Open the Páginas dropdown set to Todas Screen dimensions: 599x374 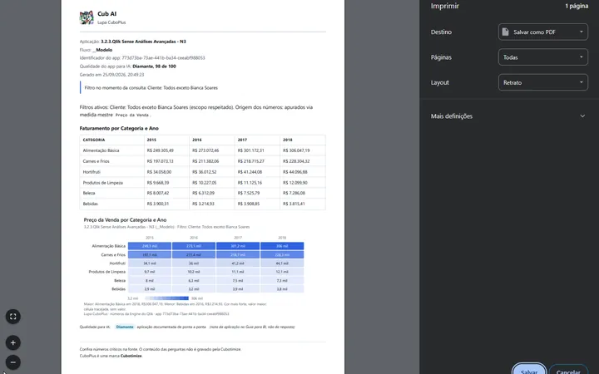(542, 57)
